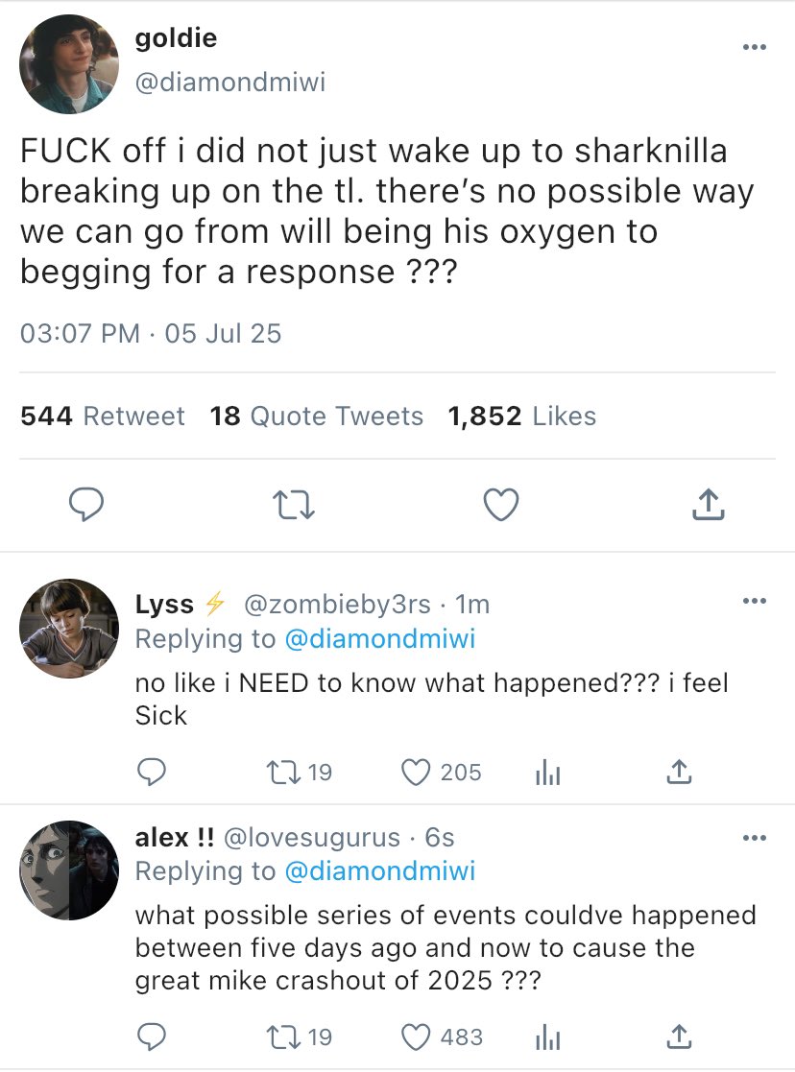Share alex's reply
The height and width of the screenshot is (1072, 795).
tap(679, 1036)
